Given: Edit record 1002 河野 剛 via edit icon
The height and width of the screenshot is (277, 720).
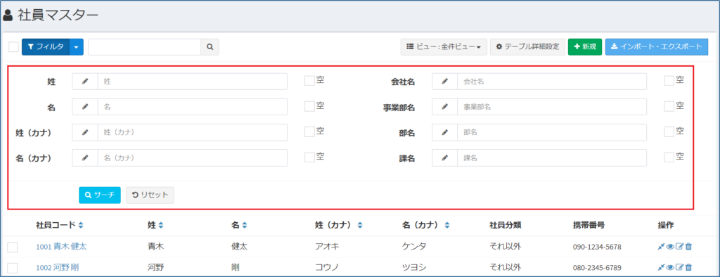Looking at the screenshot, I should click(680, 267).
